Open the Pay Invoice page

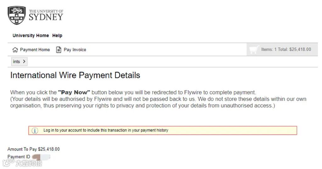75,50
